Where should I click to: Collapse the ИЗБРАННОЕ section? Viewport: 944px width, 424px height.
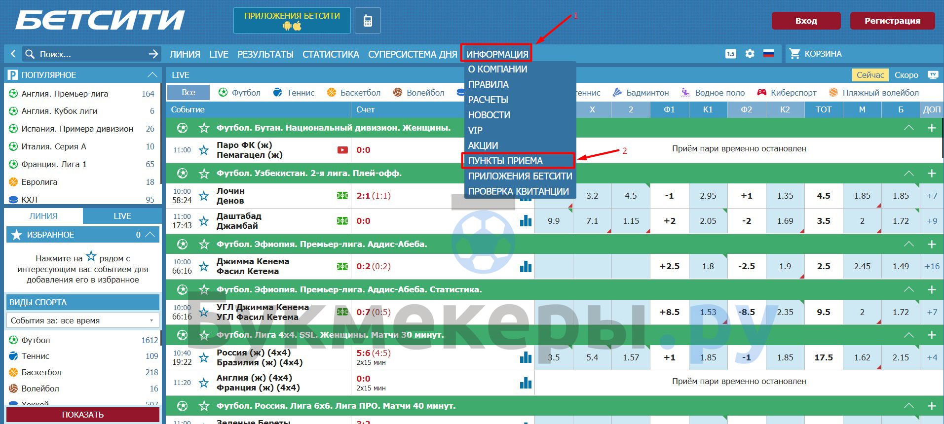click(x=151, y=235)
